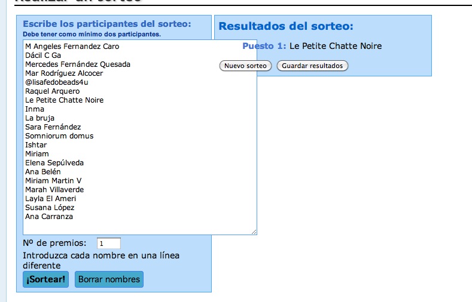This screenshot has height=302, width=472.
Task: Click the Layla El Ameri participant line
Action: coord(50,199)
